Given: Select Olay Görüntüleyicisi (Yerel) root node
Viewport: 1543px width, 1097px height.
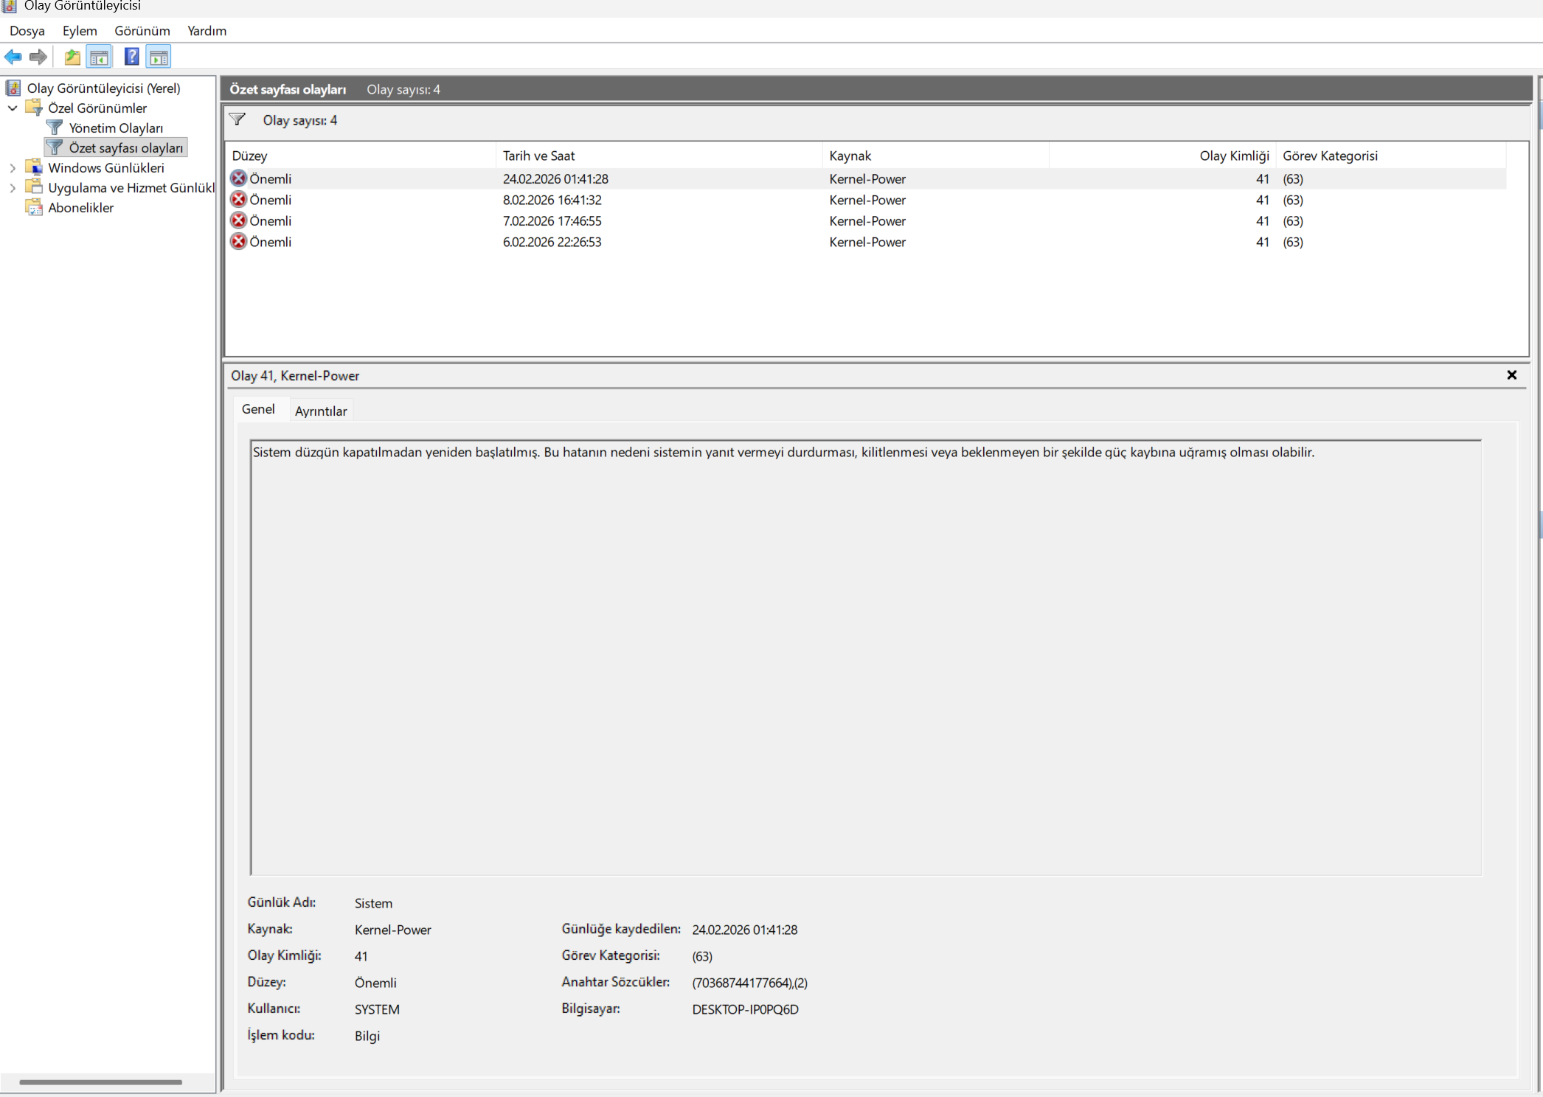Looking at the screenshot, I should 104,88.
